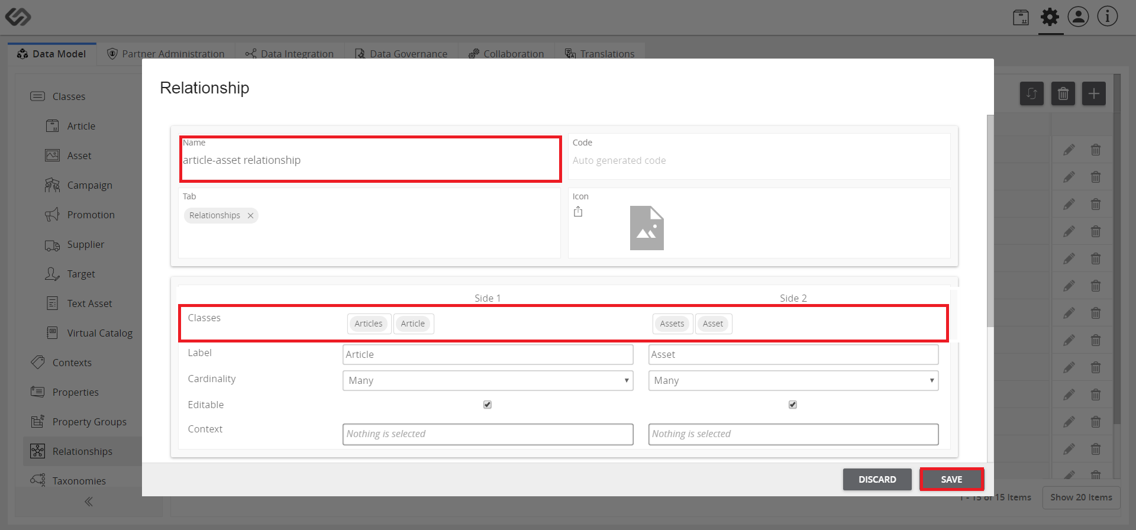Viewport: 1136px width, 530px height.
Task: Open the settings gear icon
Action: (x=1050, y=17)
